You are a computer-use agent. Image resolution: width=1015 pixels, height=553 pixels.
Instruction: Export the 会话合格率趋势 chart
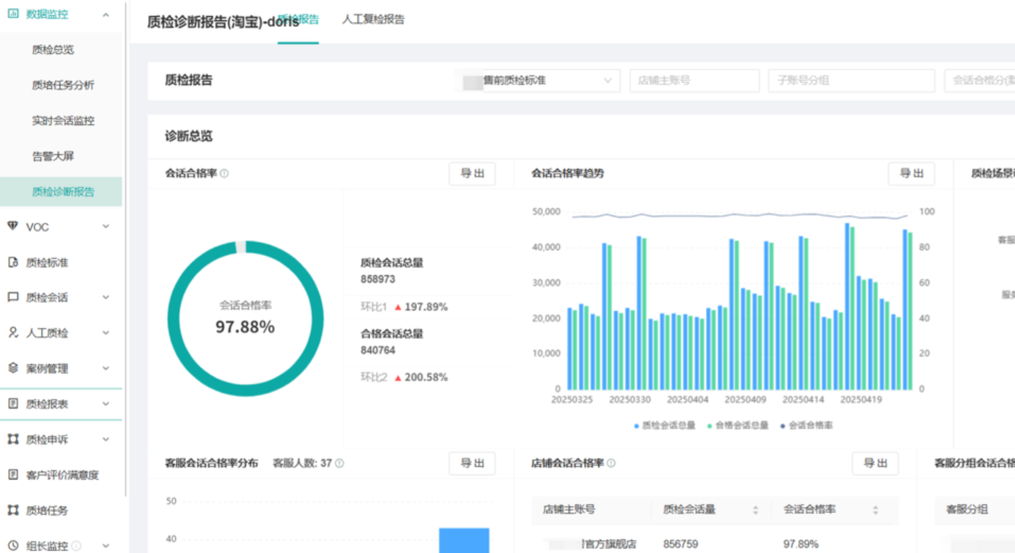coord(912,174)
